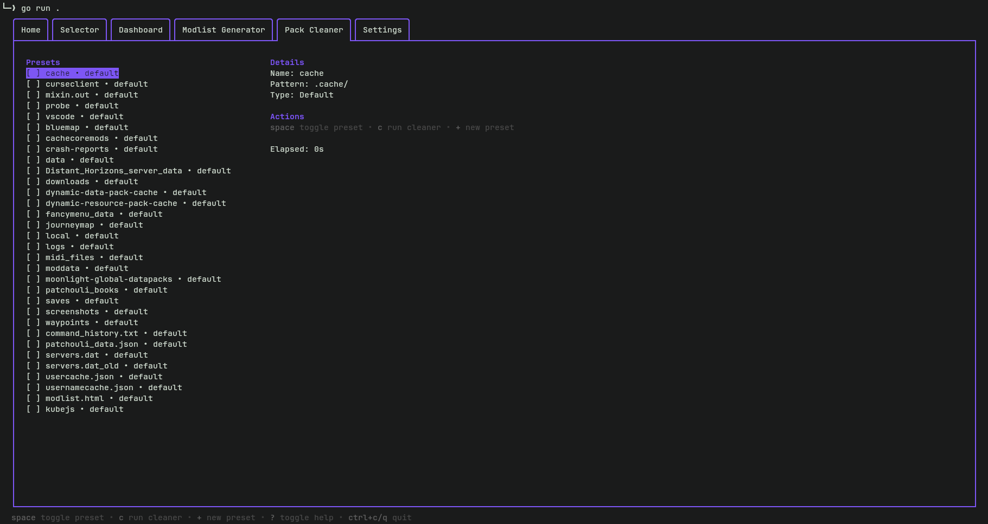Image resolution: width=988 pixels, height=524 pixels.
Task: Check the curseclient preset checkbox
Action: point(33,84)
